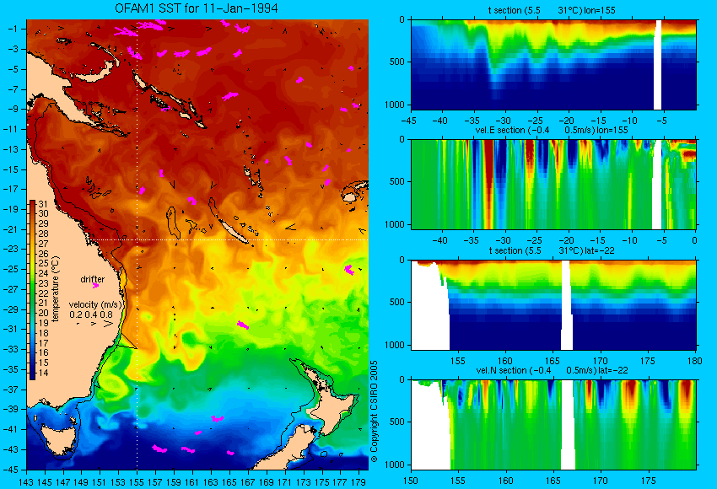Click the "Copyright CSIRO 2005" vertical text

(x=374, y=411)
